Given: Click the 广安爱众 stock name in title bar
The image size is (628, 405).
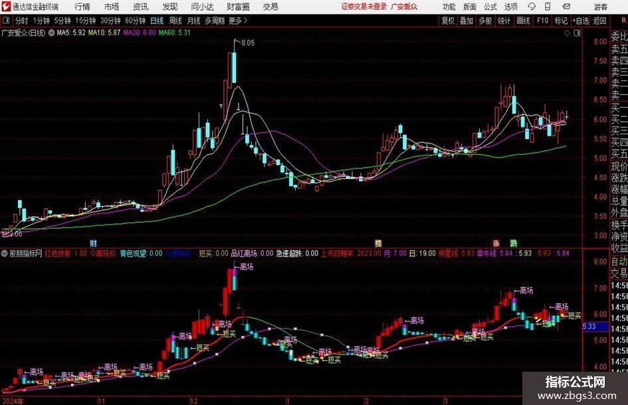Looking at the screenshot, I should pyautogui.click(x=404, y=7).
